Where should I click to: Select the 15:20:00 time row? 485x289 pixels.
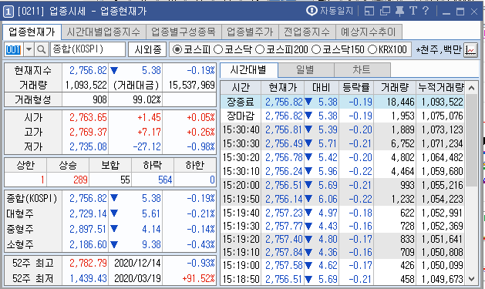(x=342, y=185)
